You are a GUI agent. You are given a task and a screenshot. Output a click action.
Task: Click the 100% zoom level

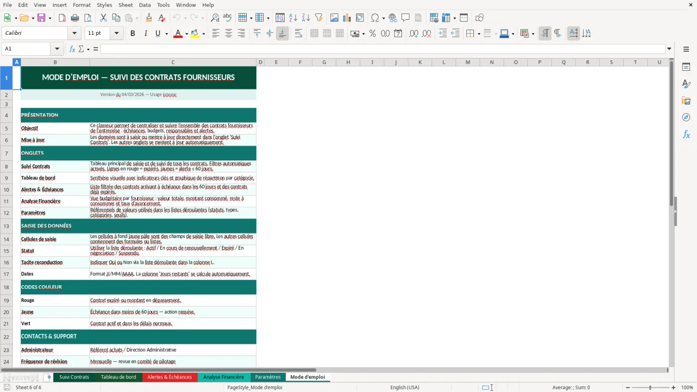pyautogui.click(x=687, y=387)
